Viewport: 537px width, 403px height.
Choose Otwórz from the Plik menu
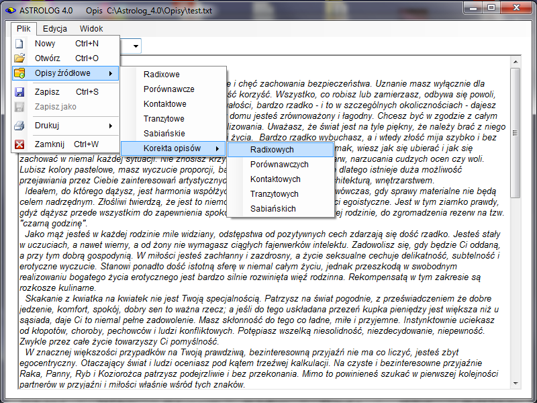tap(66, 58)
